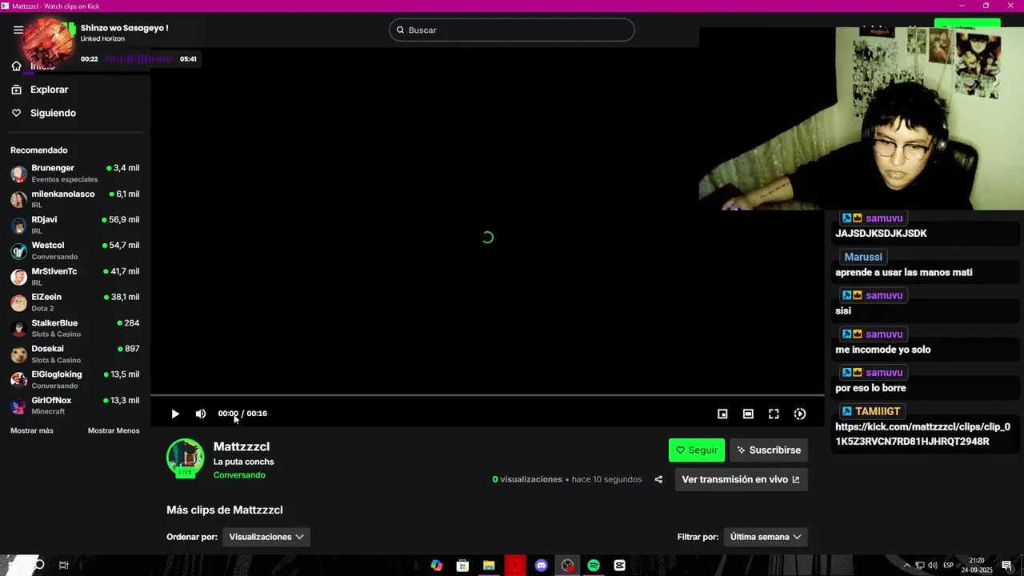Open clip player quality settings

pos(799,414)
